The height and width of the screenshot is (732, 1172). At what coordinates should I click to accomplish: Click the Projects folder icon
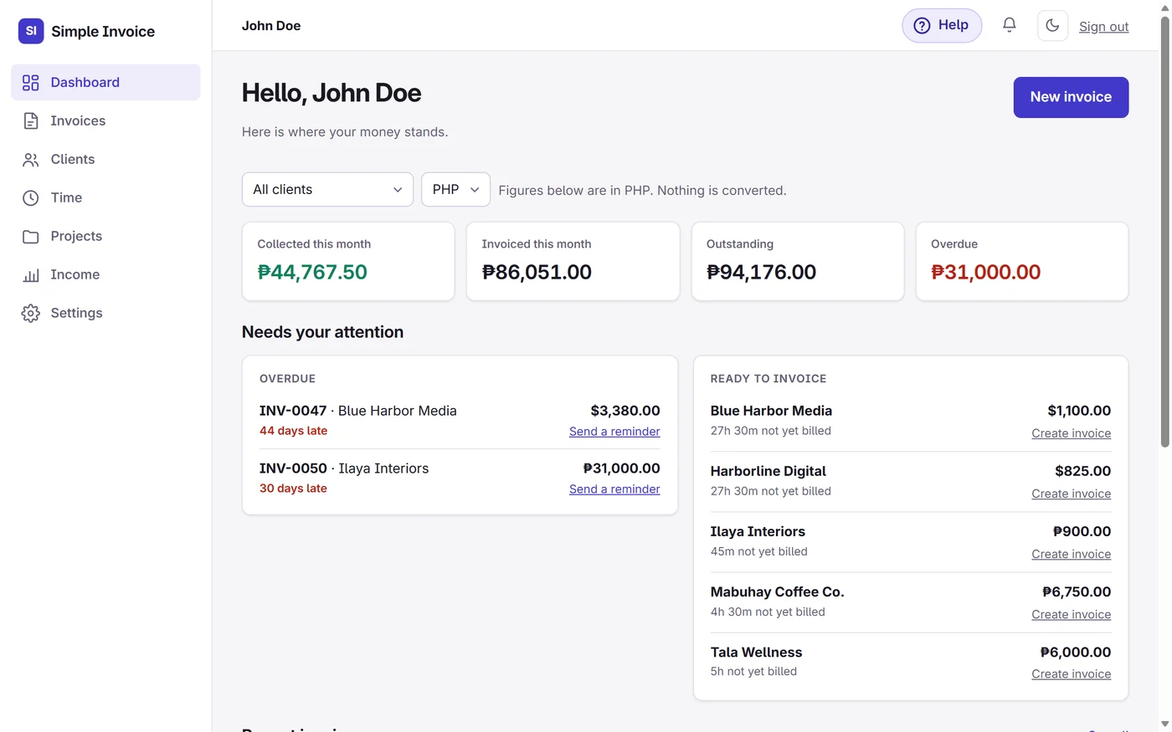[31, 236]
